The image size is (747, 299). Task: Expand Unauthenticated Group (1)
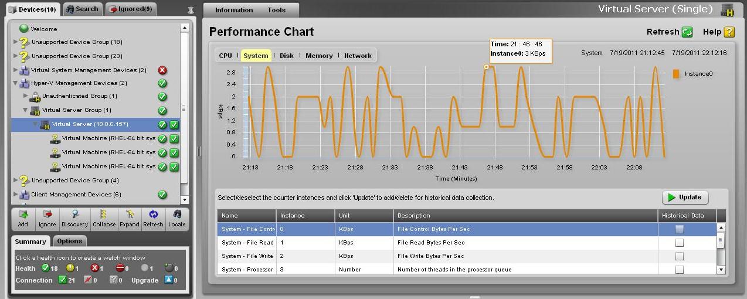point(26,96)
